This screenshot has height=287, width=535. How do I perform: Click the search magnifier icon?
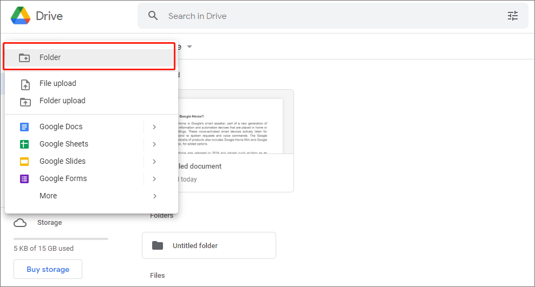(153, 16)
